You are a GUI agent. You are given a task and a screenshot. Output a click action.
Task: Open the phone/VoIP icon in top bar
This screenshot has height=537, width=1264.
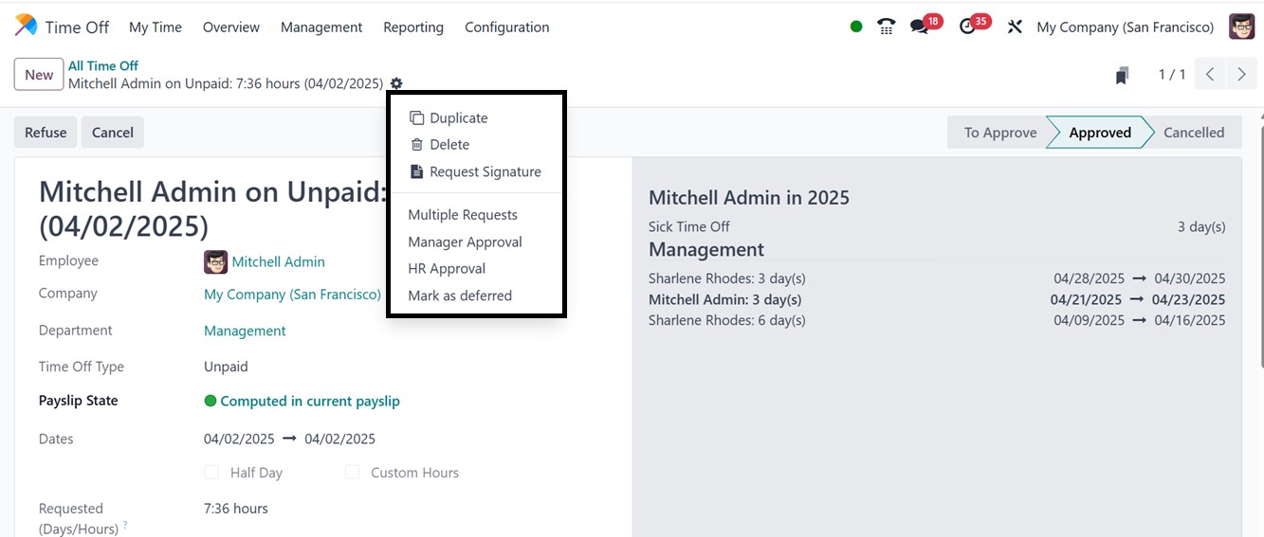(887, 27)
